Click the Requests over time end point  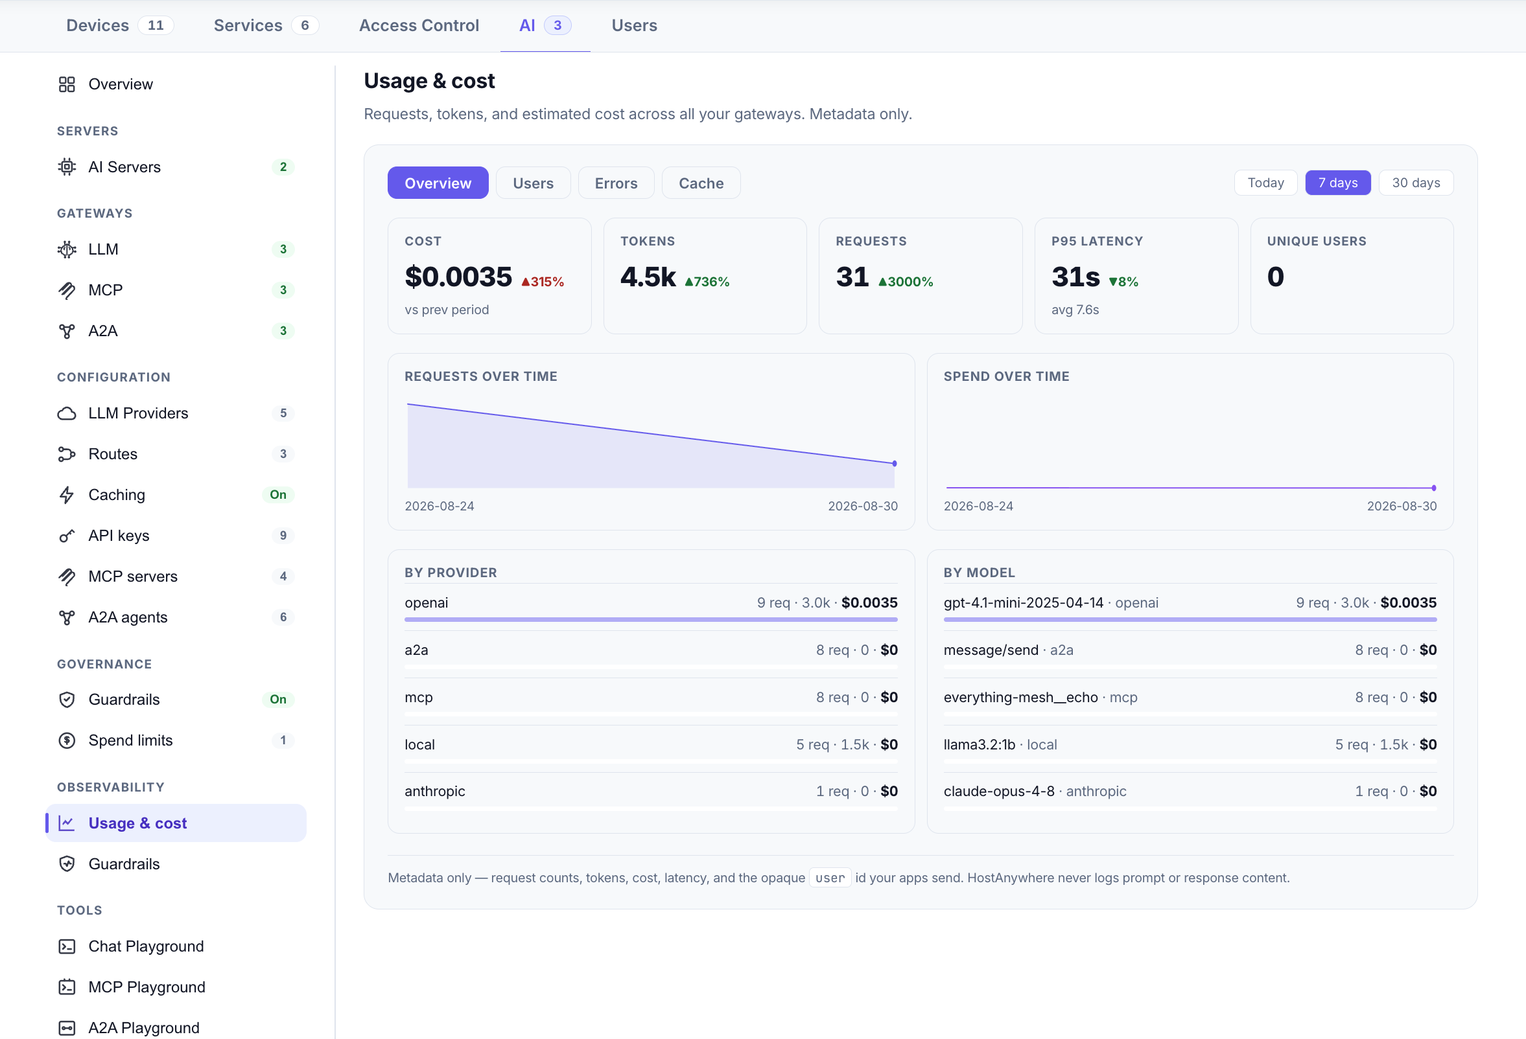coord(895,464)
